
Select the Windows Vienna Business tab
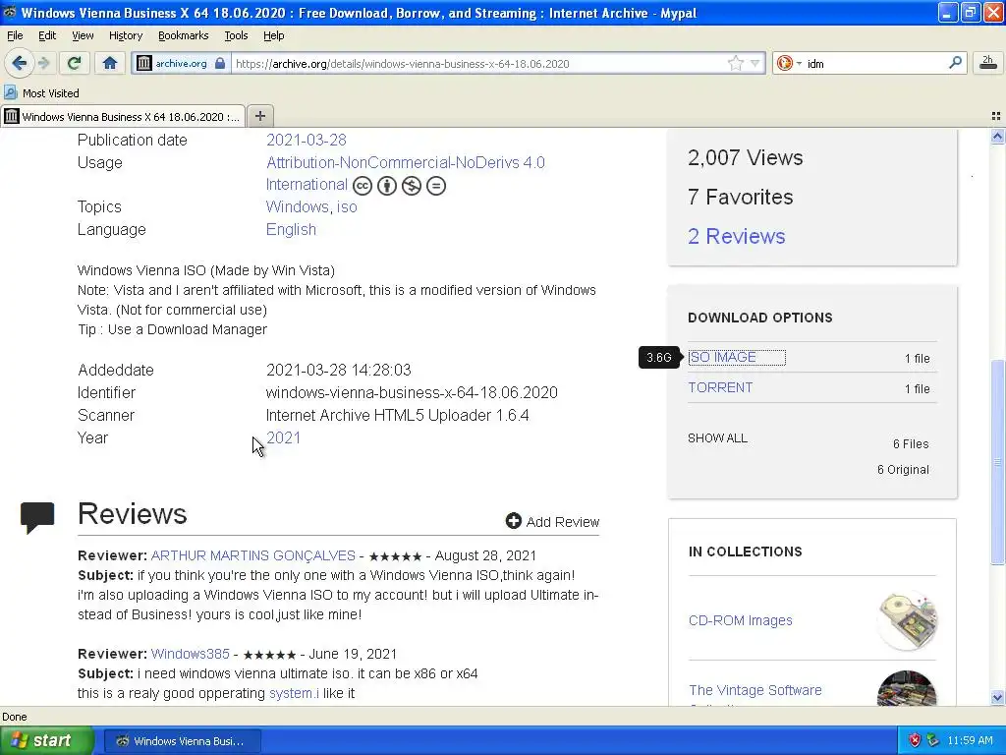(x=123, y=116)
